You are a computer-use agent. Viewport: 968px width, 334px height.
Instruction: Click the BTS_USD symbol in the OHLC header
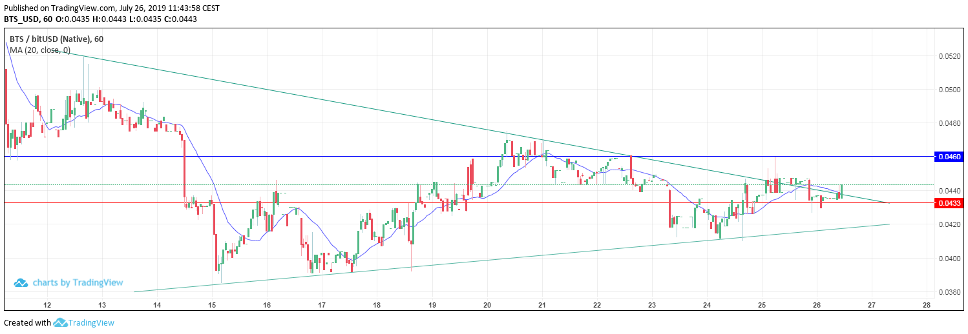point(23,19)
